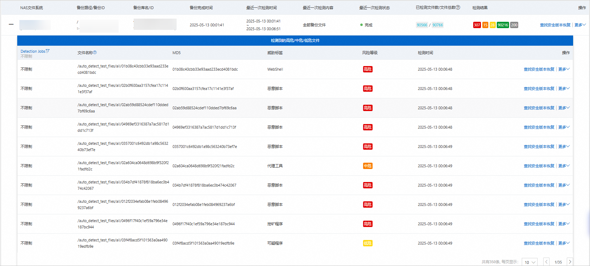The height and width of the screenshot is (266, 590).
Task: Click the orange 15 medium-risk badge
Action: (485, 25)
